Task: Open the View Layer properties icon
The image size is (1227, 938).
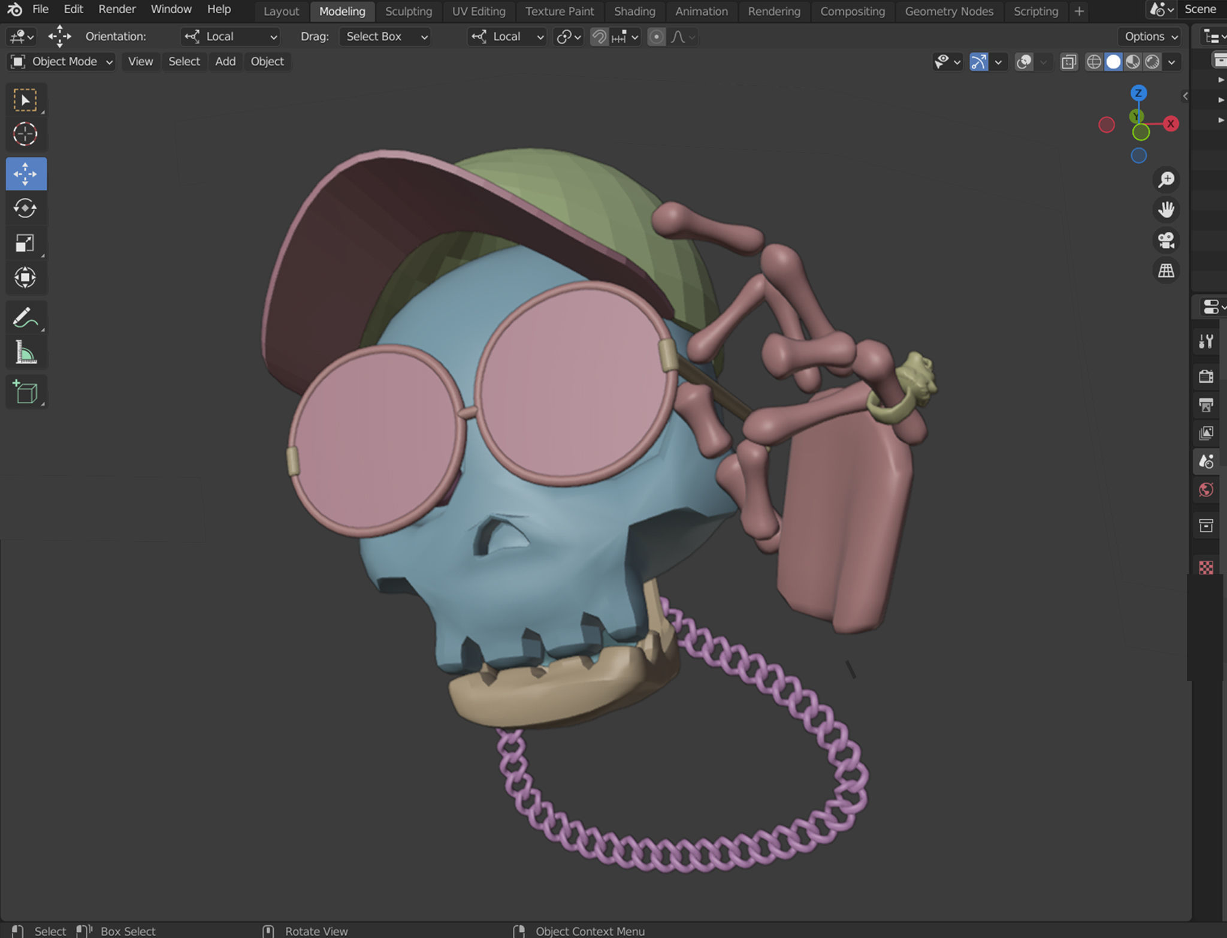Action: pos(1206,433)
